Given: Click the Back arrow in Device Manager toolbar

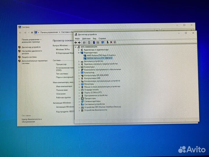Looking at the screenshot, I should (76, 42).
